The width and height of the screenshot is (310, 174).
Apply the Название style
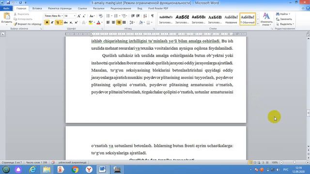coord(231,19)
